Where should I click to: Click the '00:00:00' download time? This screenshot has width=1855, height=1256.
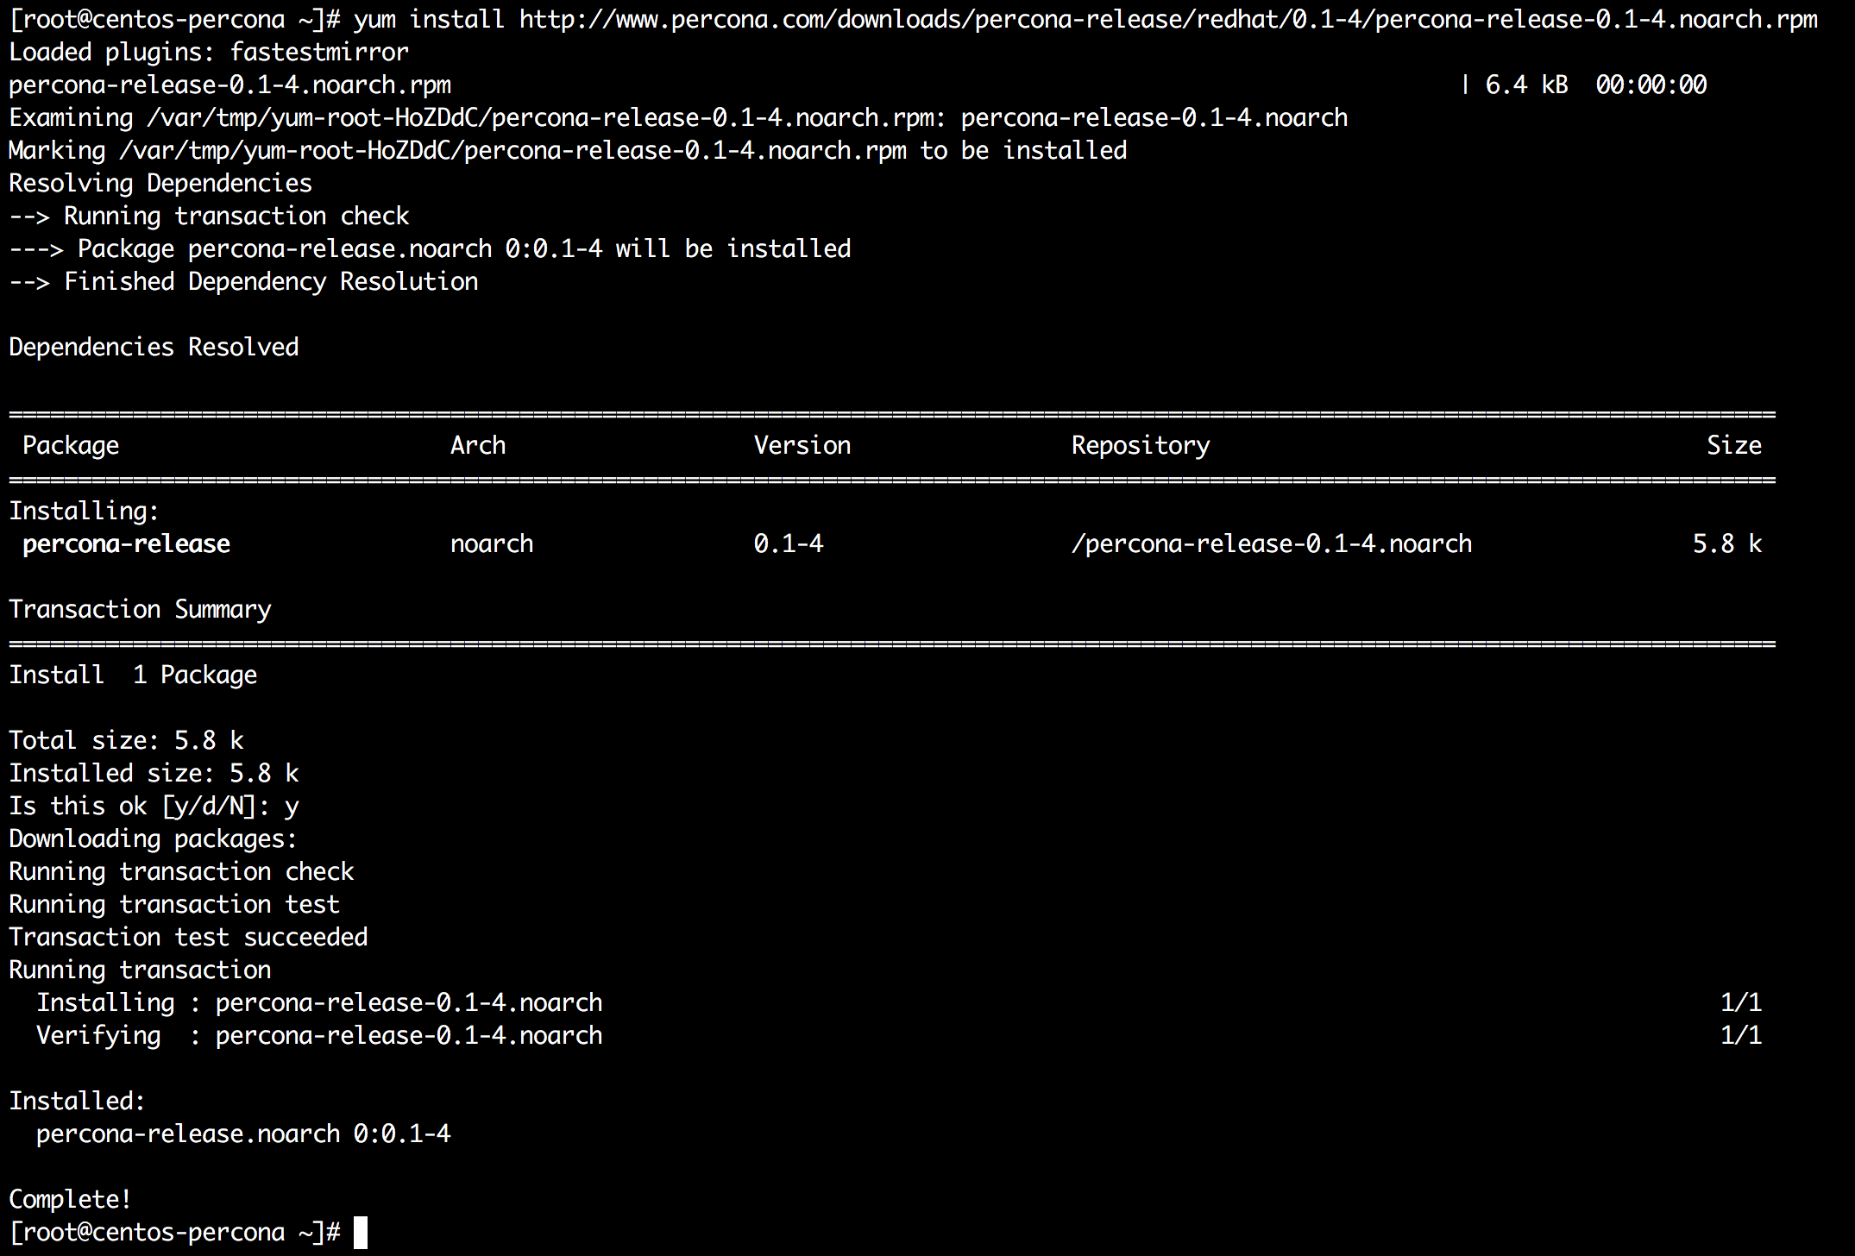pos(1651,85)
